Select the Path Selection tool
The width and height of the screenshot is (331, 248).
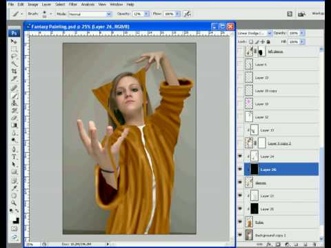14,165
